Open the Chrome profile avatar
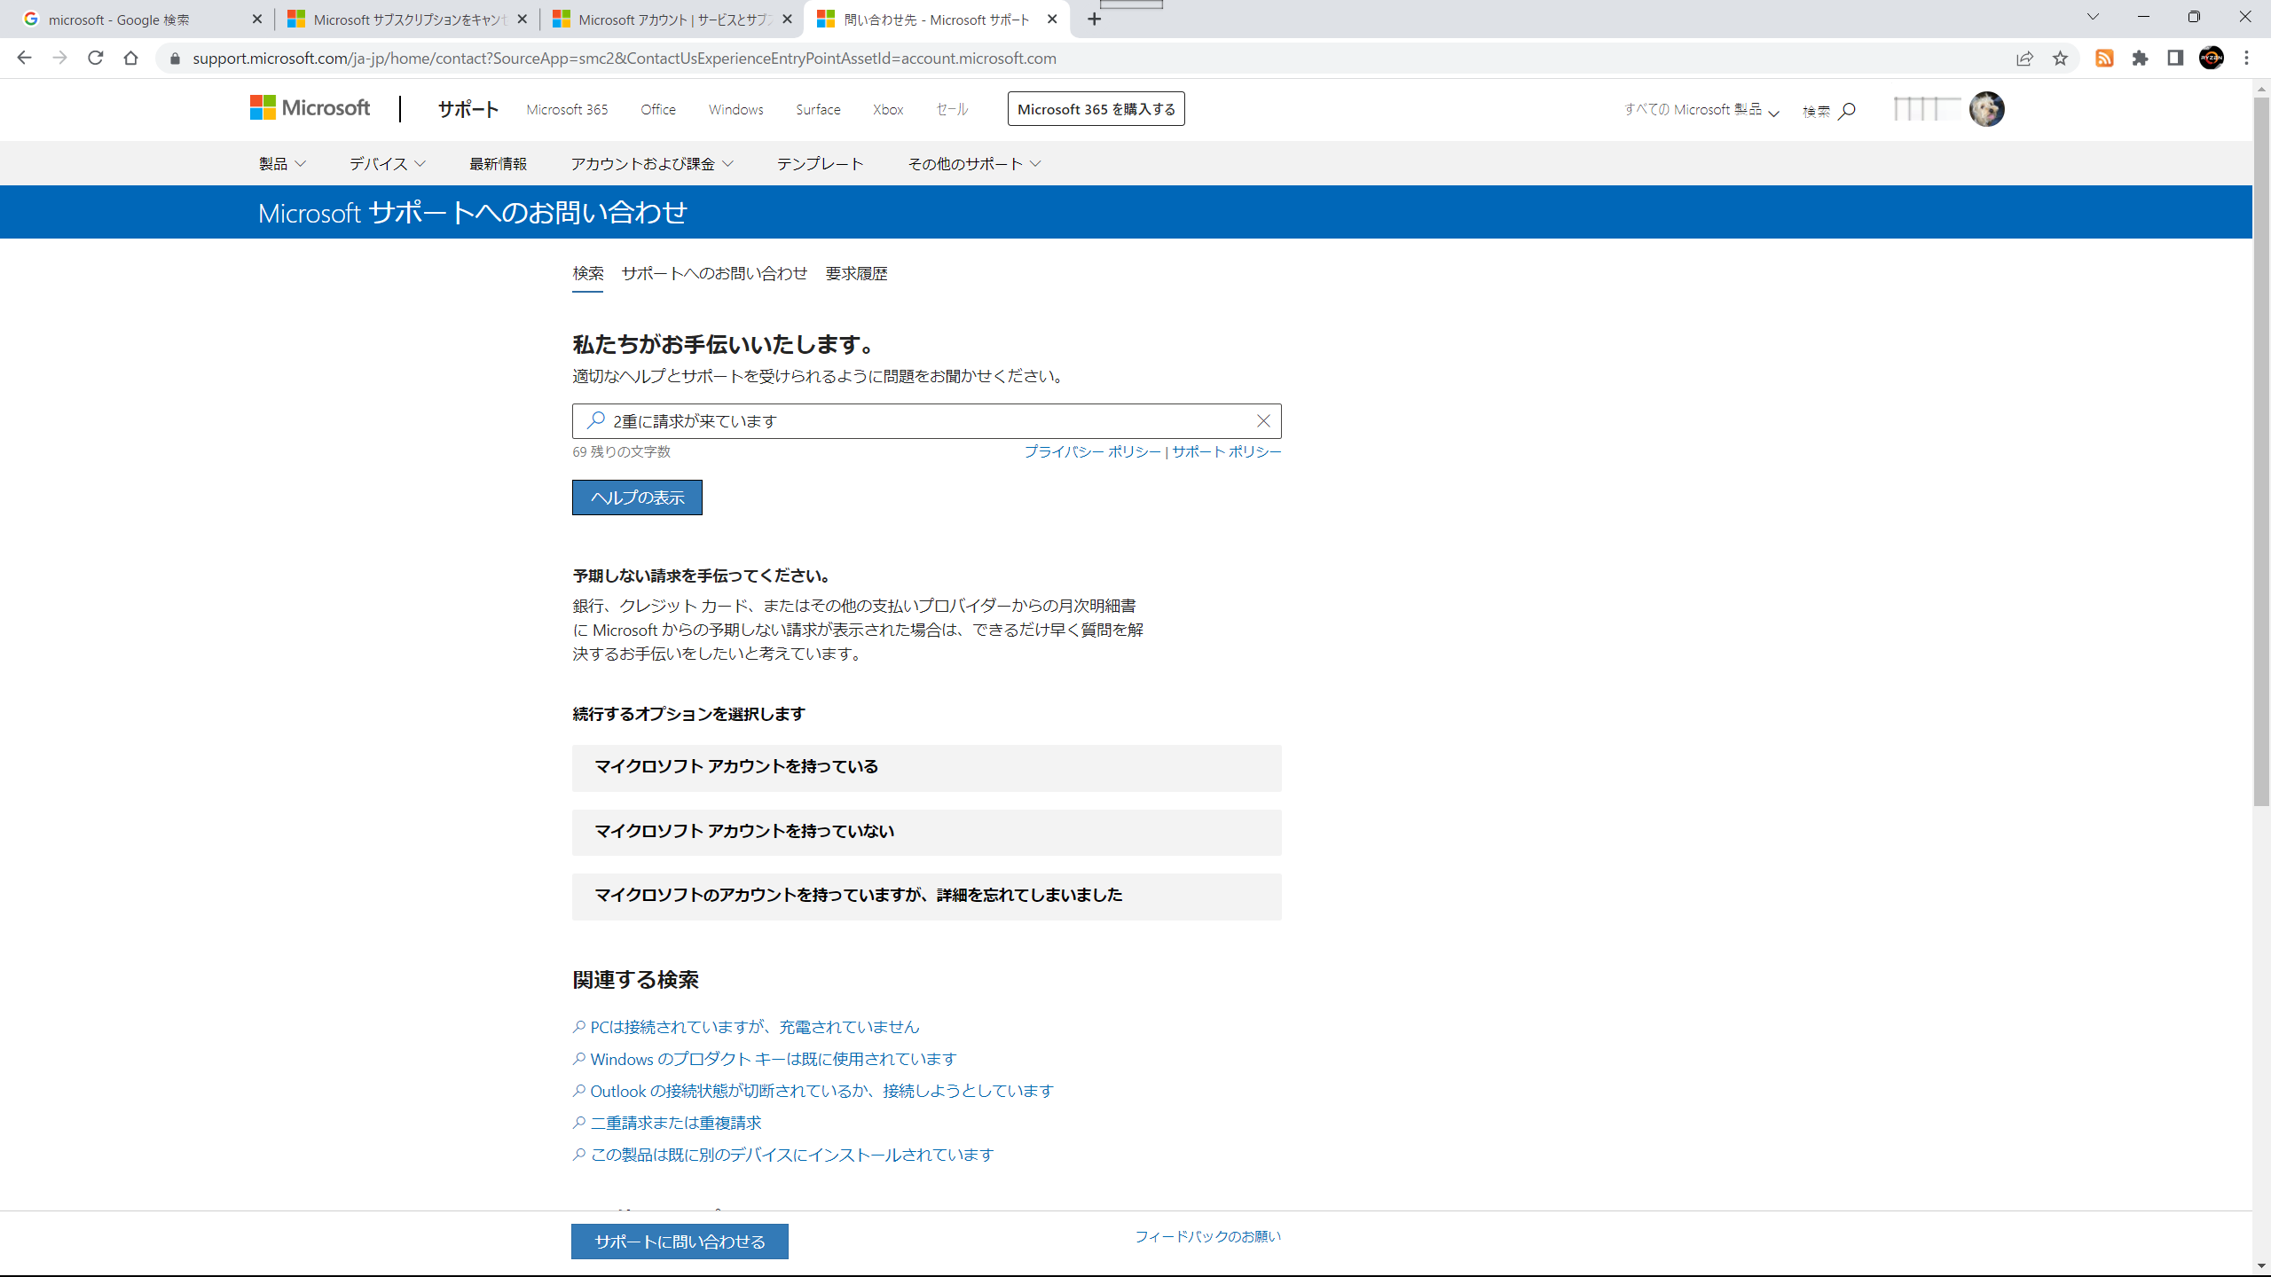Image resolution: width=2271 pixels, height=1277 pixels. tap(2212, 59)
